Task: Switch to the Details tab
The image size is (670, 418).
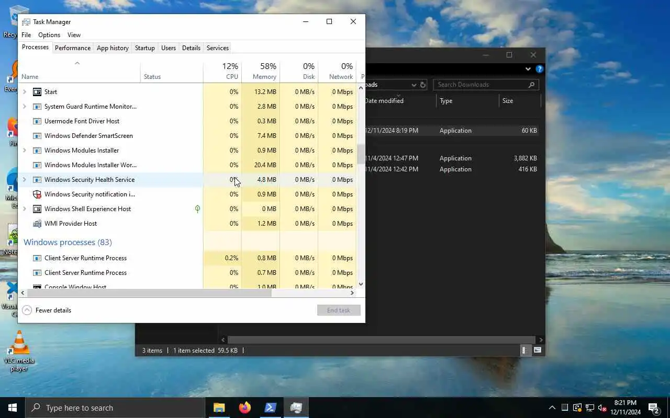Action: coord(191,48)
